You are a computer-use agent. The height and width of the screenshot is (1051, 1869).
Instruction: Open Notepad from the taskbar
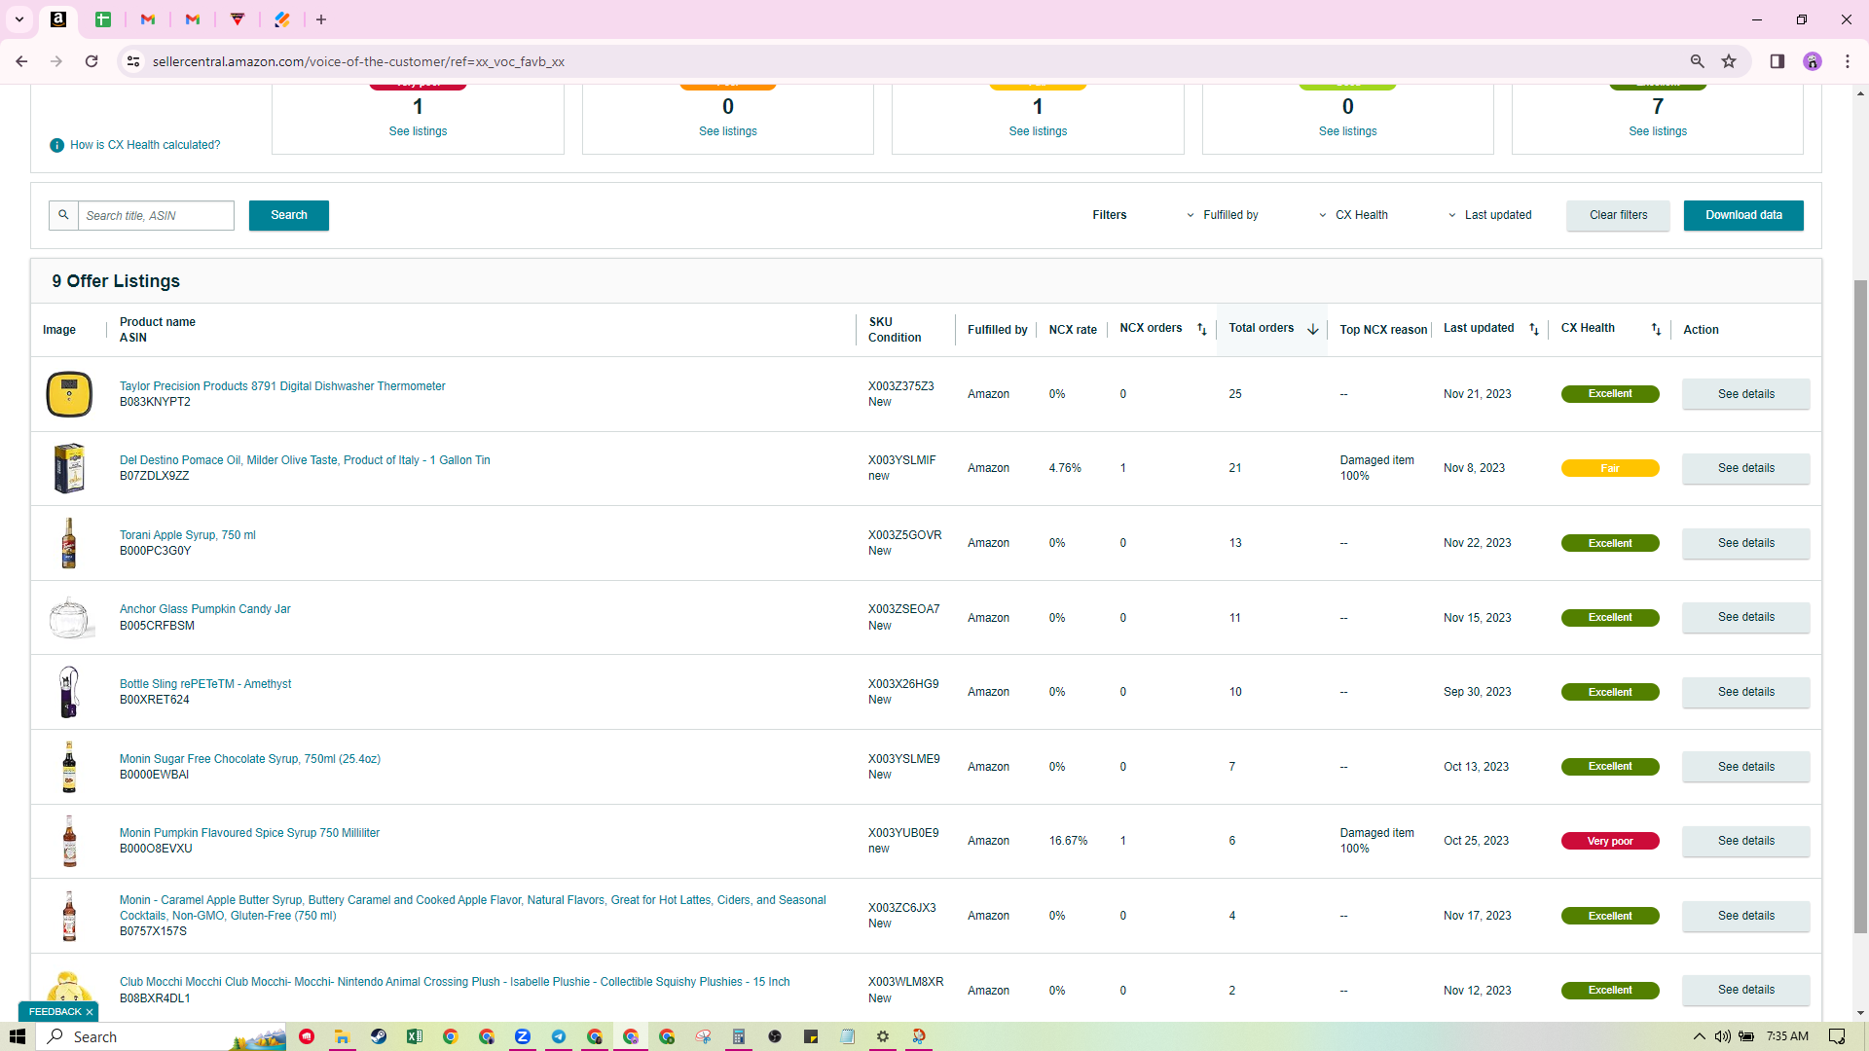pos(847,1036)
